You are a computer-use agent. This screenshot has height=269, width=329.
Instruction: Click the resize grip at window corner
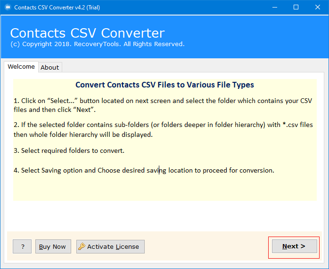click(x=325, y=265)
